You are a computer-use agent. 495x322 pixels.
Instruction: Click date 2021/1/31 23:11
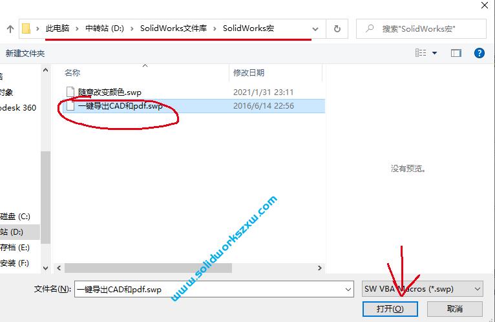point(263,92)
